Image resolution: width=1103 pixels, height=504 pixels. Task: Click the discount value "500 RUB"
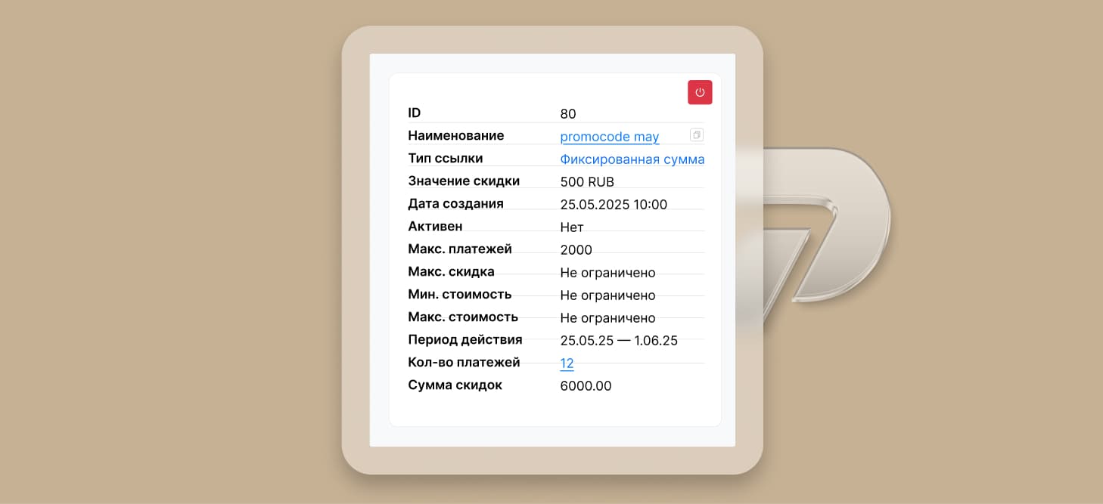click(x=587, y=182)
